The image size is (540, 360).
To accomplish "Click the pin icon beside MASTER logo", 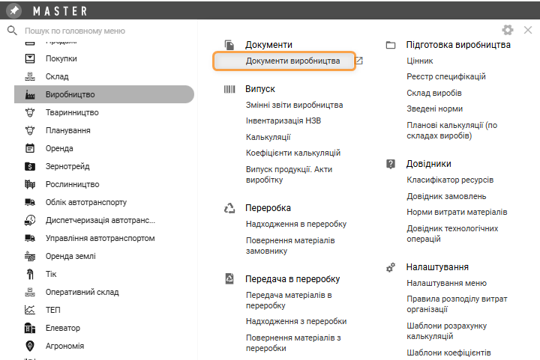I will [x=14, y=10].
